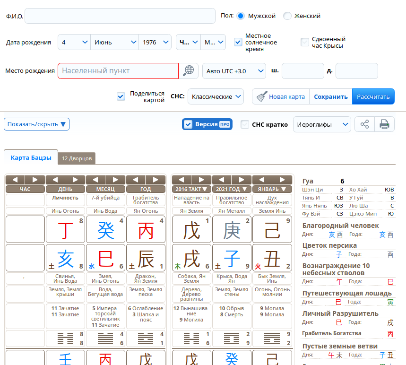This screenshot has width=406, height=365.
Task: Click the printer icon button
Action: [384, 124]
